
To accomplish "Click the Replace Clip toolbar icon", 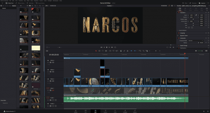I will tap(117, 51).
